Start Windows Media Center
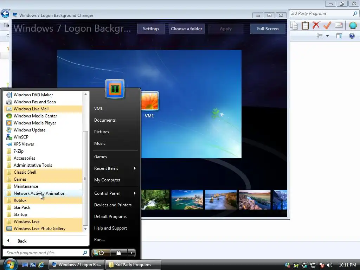 pyautogui.click(x=43, y=116)
